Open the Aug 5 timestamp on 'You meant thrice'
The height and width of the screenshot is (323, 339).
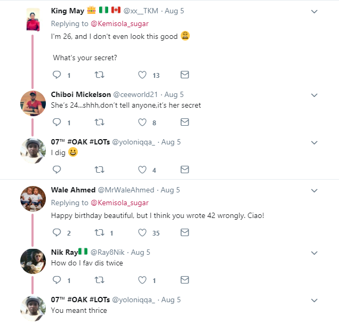[x=171, y=300]
